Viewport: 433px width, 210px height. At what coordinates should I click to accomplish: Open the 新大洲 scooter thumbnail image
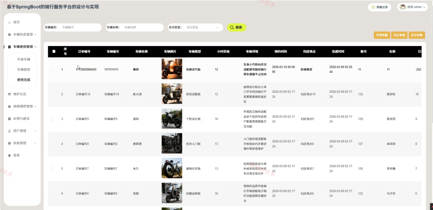click(172, 94)
